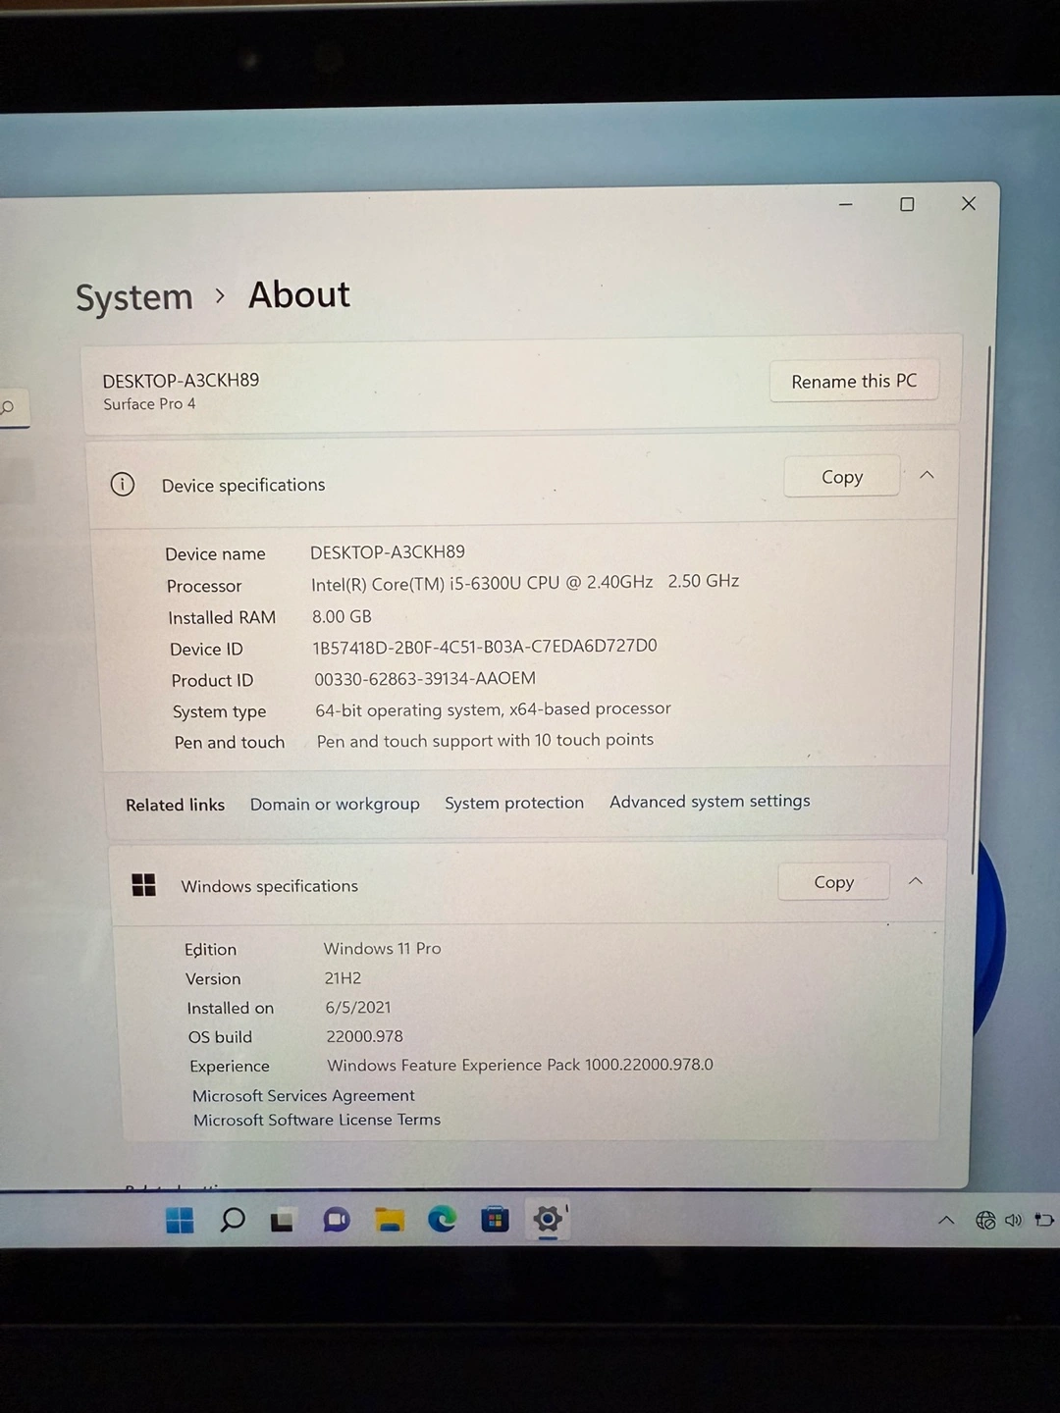
Task: Open taskbar Search magnifier
Action: [233, 1220]
